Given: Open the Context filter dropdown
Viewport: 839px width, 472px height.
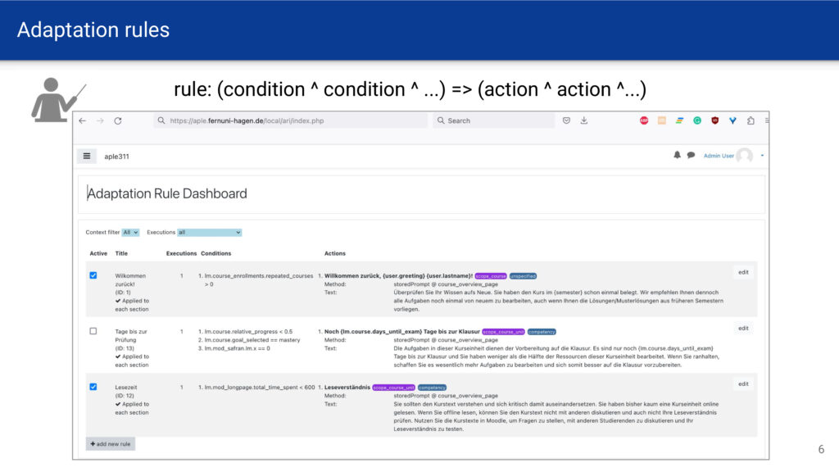Looking at the screenshot, I should [x=131, y=233].
